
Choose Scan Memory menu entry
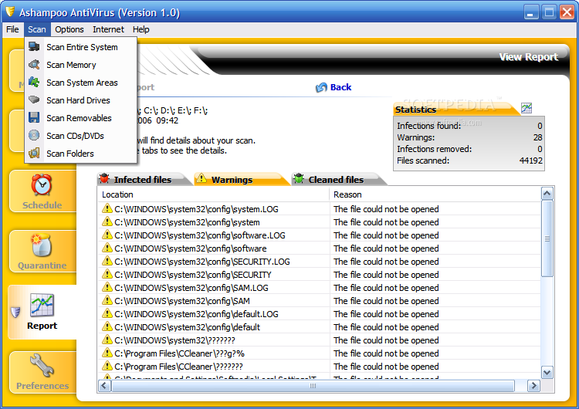pos(81,65)
